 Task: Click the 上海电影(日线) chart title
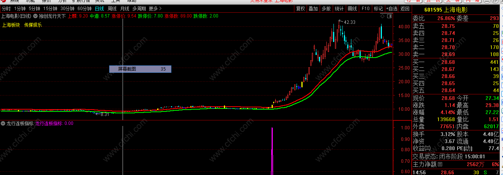pyautogui.click(x=16, y=16)
